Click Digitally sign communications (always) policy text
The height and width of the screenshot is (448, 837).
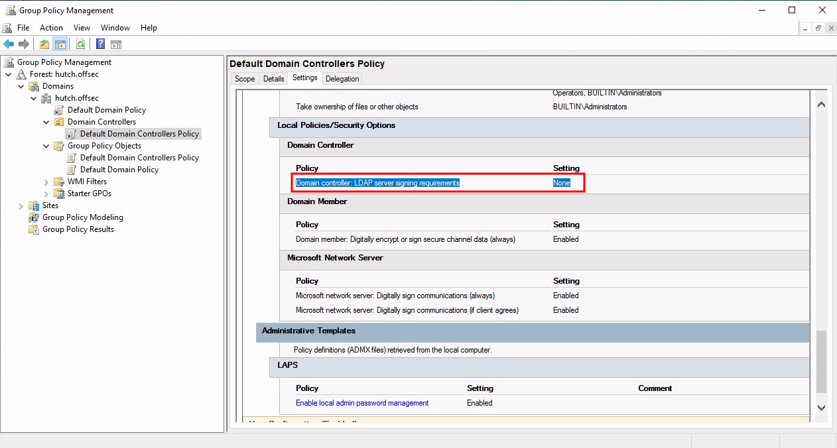tap(395, 296)
